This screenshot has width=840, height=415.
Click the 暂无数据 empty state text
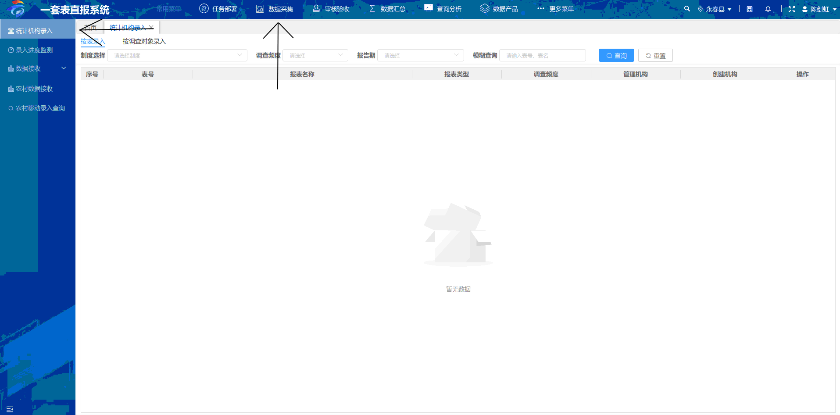[x=458, y=289]
